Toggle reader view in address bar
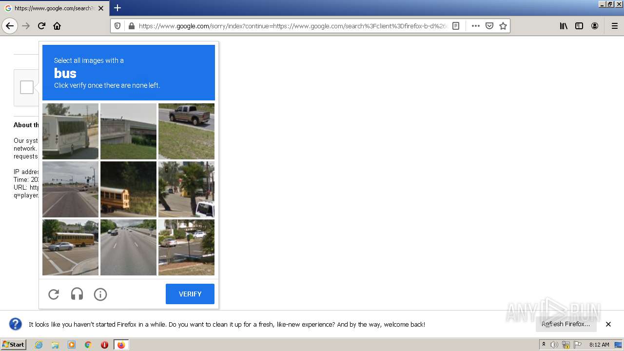The width and height of the screenshot is (624, 351). [x=456, y=26]
